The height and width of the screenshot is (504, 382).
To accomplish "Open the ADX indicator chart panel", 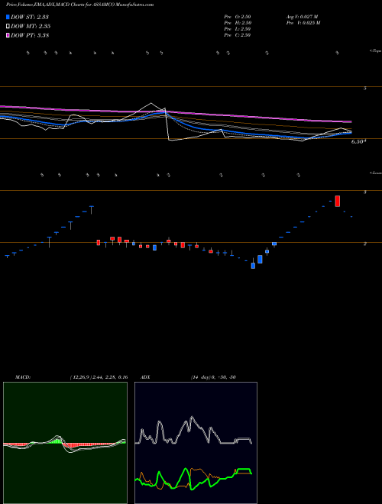I will 196,443.
